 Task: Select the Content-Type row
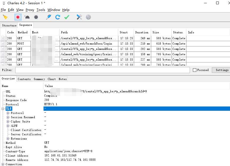point(115,151)
